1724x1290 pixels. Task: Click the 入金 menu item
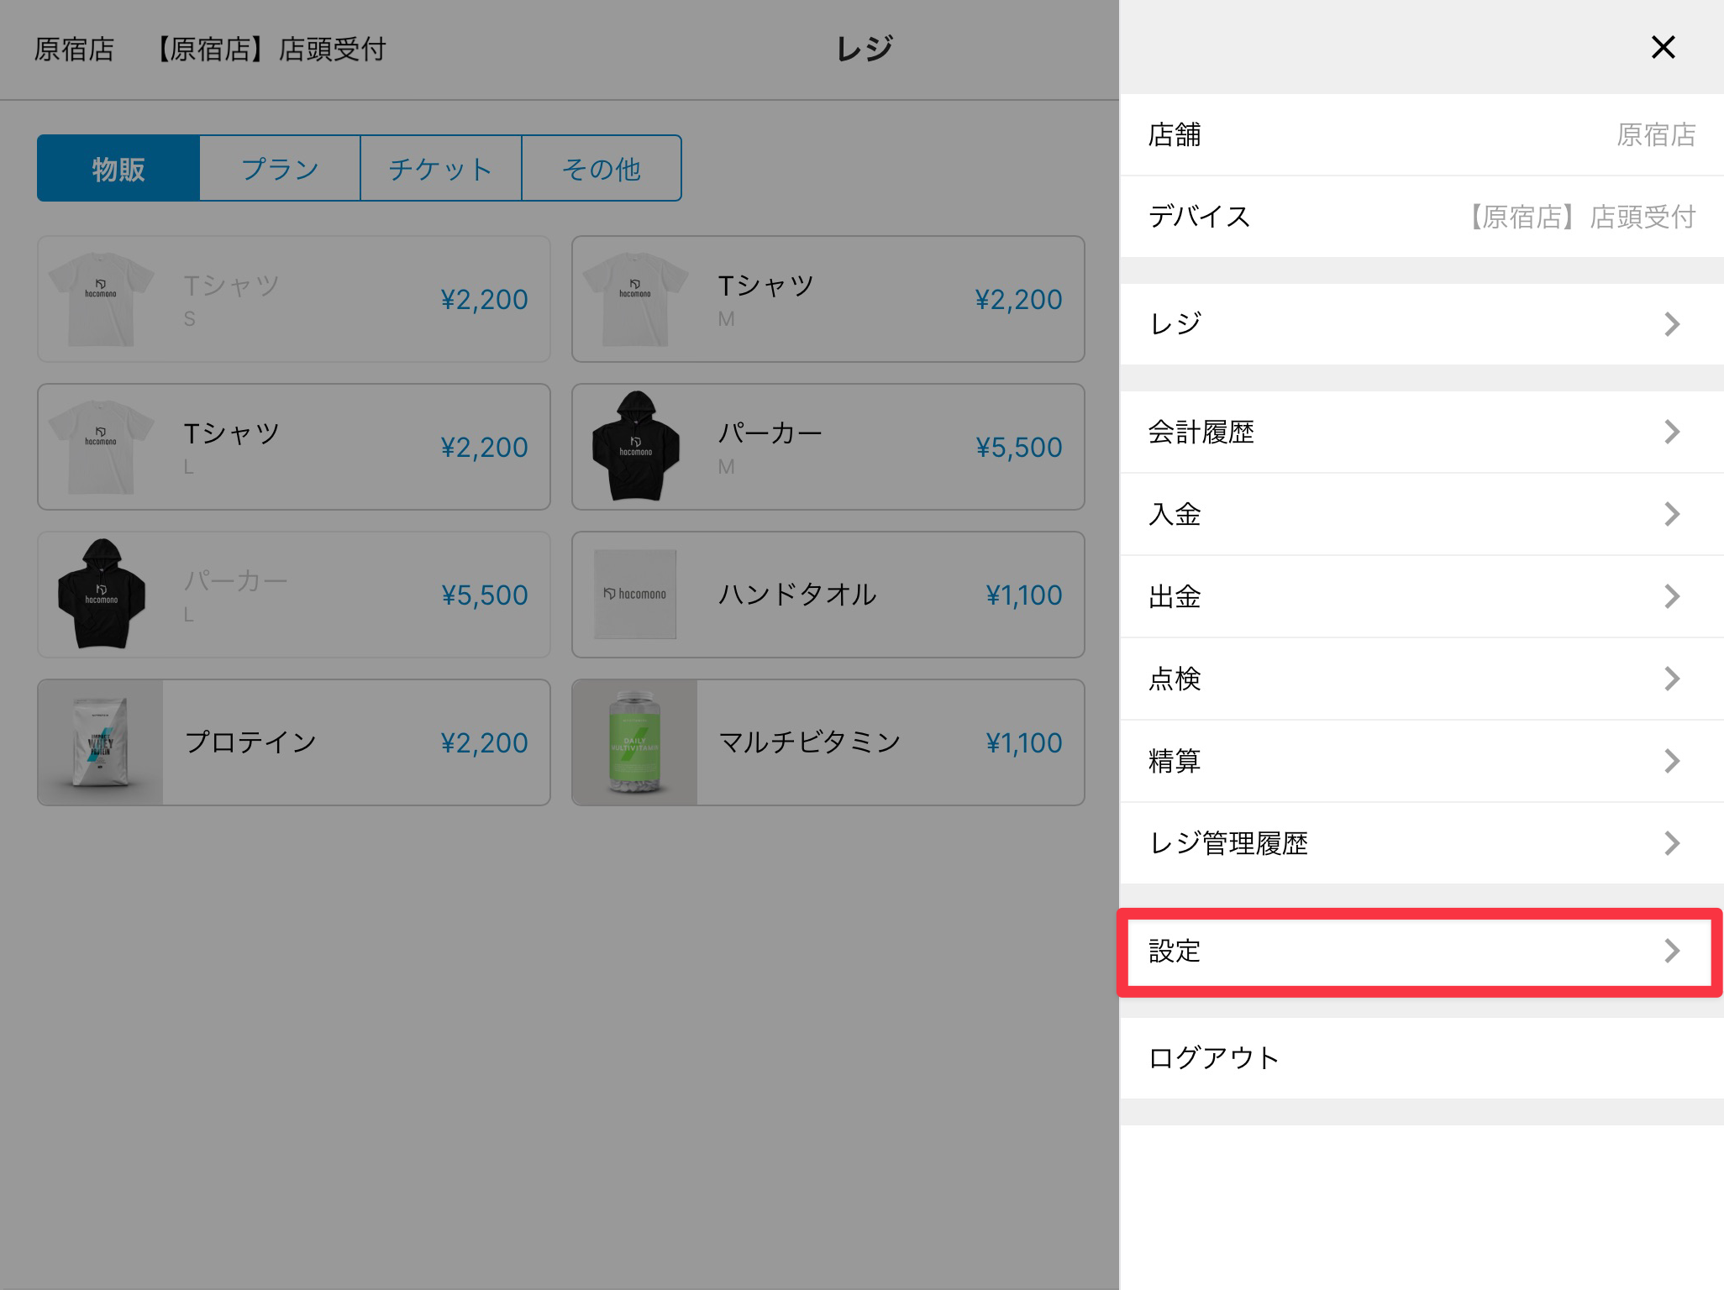click(1420, 514)
